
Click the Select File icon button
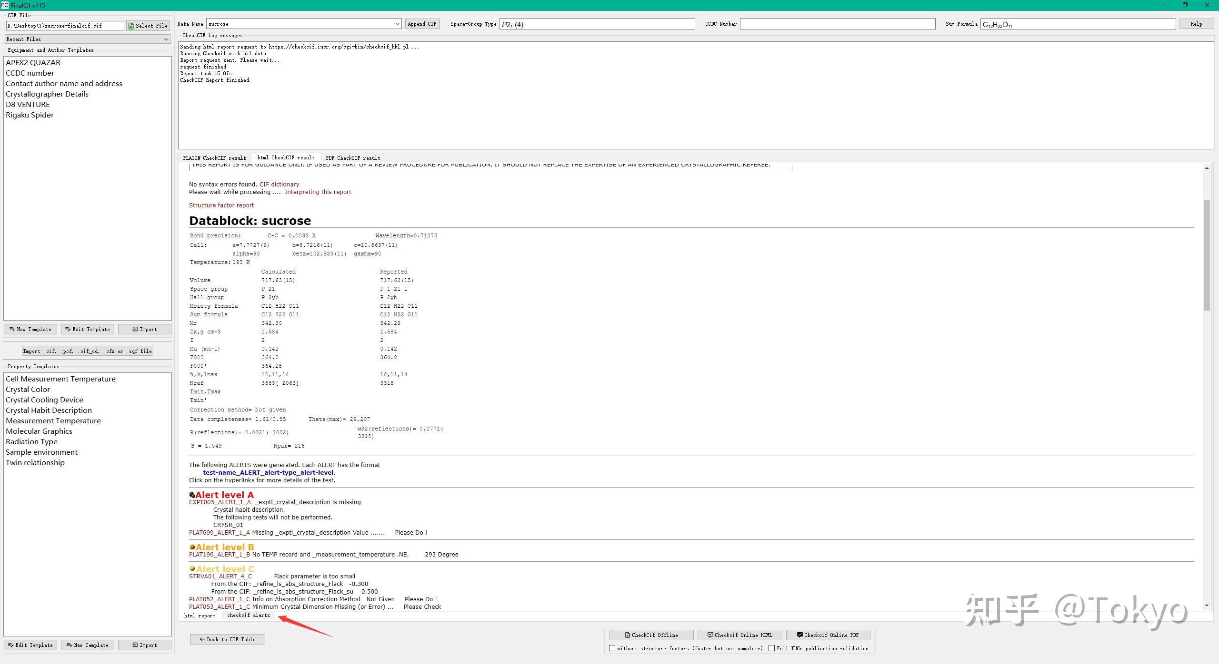pos(148,26)
